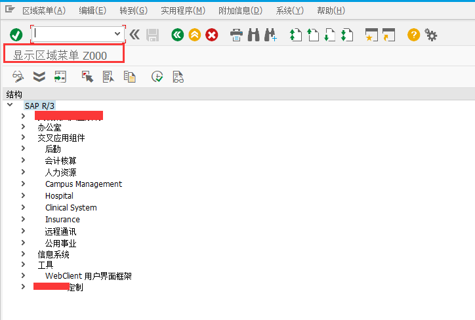Collapse the SAP R/3 root node
This screenshot has width=475, height=320.
click(x=10, y=105)
